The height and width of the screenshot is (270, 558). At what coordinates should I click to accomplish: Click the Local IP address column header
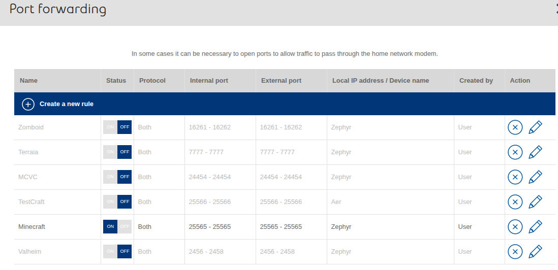[x=380, y=81]
